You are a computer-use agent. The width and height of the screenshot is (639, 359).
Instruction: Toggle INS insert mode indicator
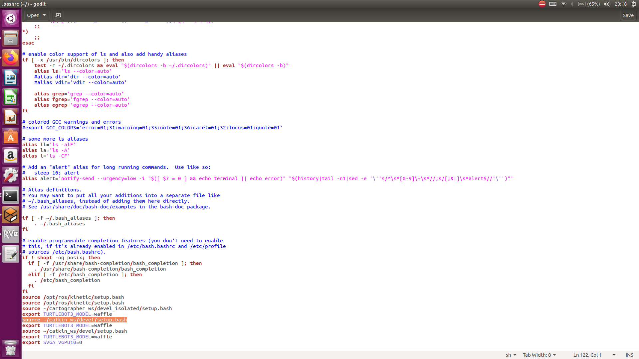[629, 355]
